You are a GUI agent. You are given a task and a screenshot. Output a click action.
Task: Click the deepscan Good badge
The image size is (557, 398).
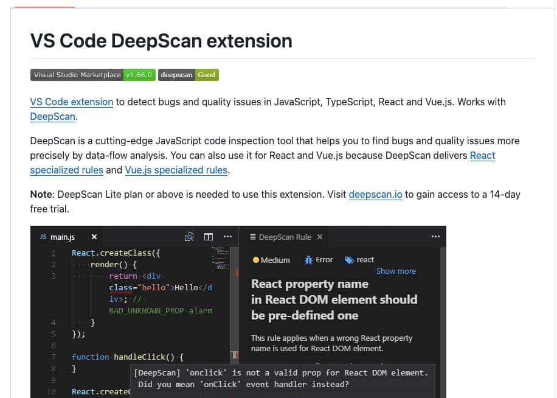click(188, 75)
